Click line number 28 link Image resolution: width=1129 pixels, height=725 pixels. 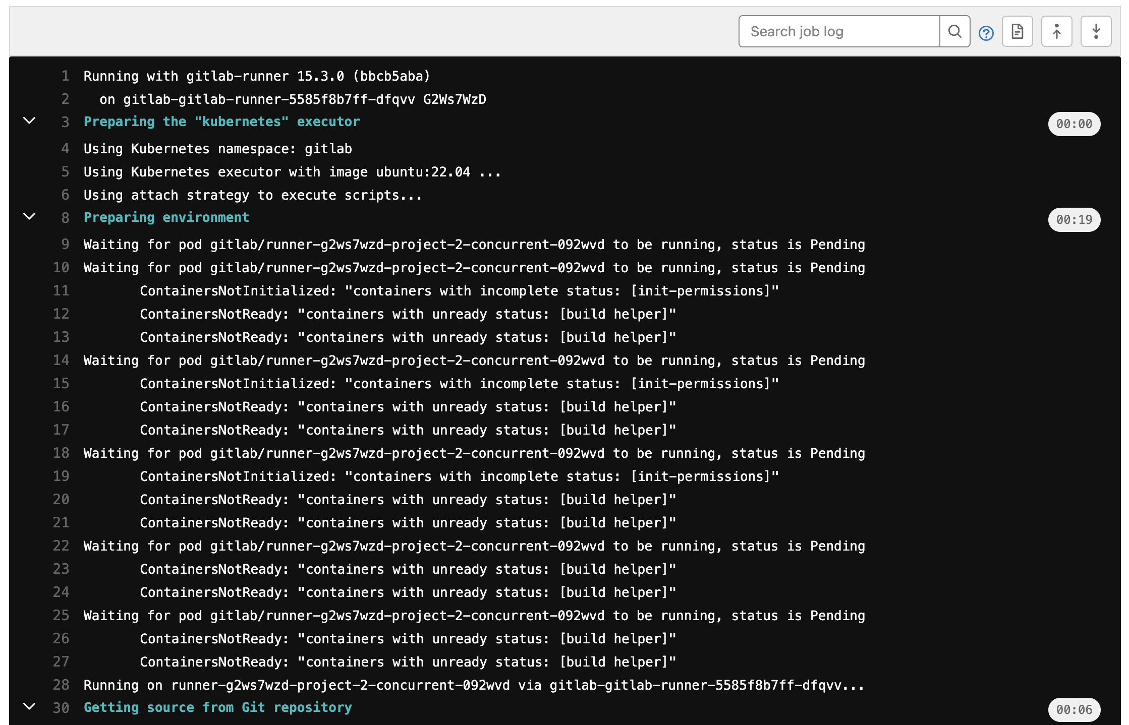pos(61,685)
